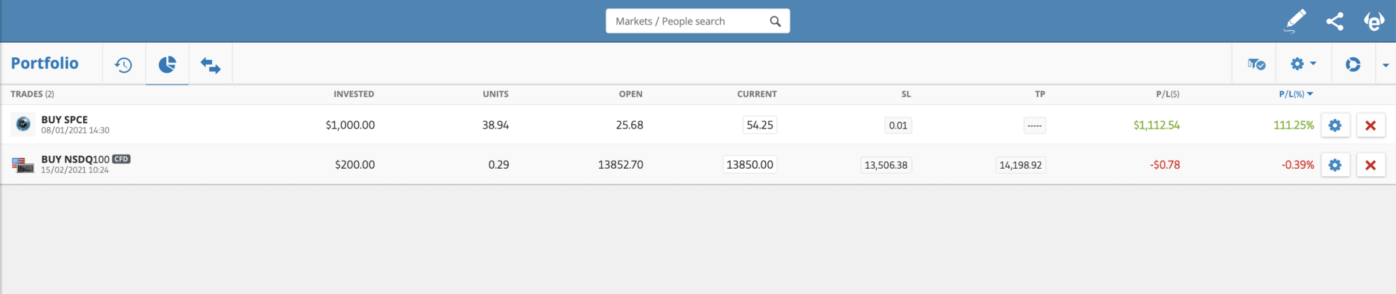Image resolution: width=1396 pixels, height=294 pixels.
Task: Sort by INVESTED column header
Action: click(354, 94)
